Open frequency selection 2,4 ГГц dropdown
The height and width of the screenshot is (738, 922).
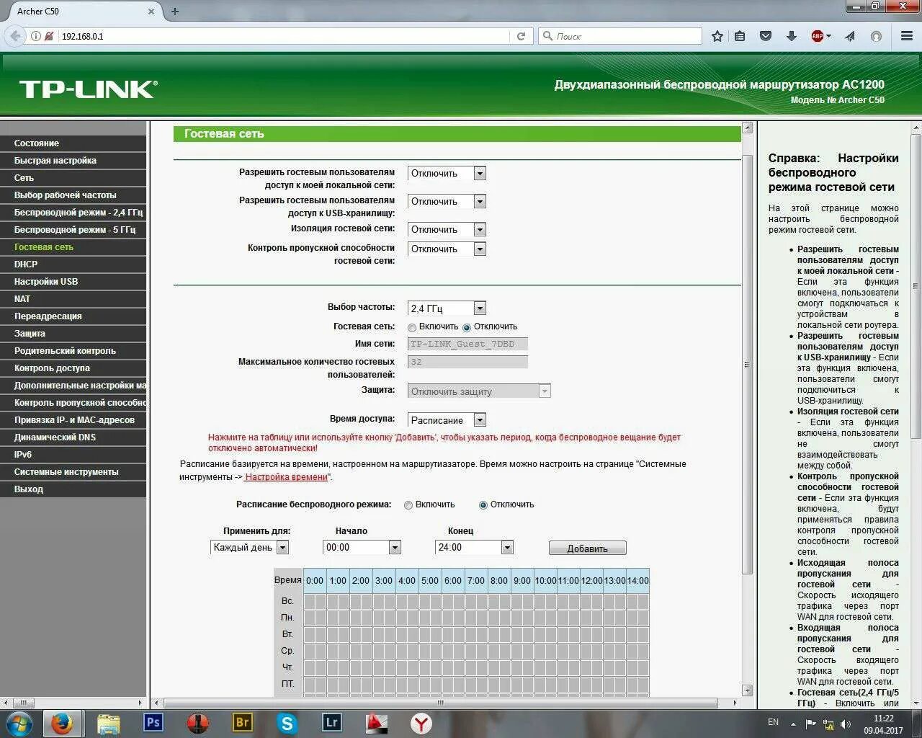(x=447, y=308)
